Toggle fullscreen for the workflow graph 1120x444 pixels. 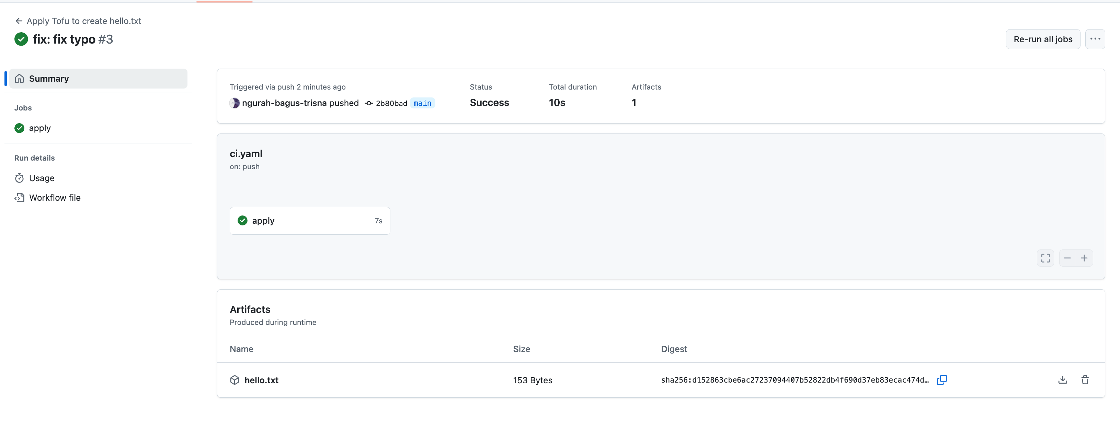point(1045,258)
